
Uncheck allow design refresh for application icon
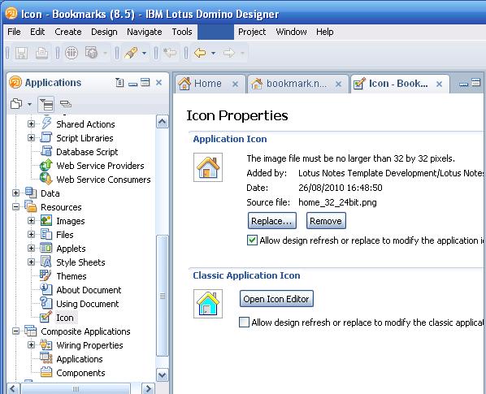(252, 240)
